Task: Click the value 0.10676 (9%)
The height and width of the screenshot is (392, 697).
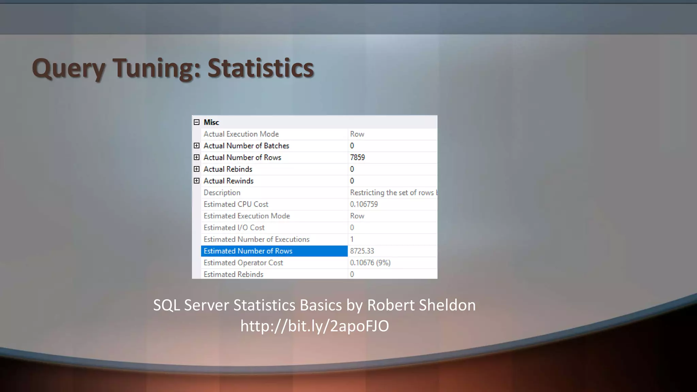Action: [x=370, y=263]
